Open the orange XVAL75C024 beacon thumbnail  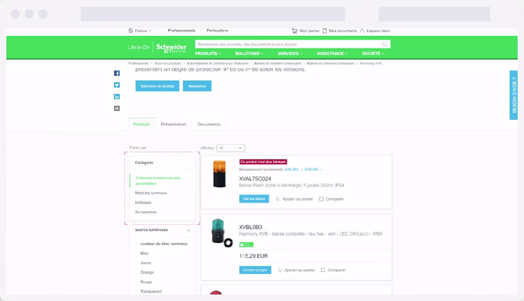(x=219, y=174)
